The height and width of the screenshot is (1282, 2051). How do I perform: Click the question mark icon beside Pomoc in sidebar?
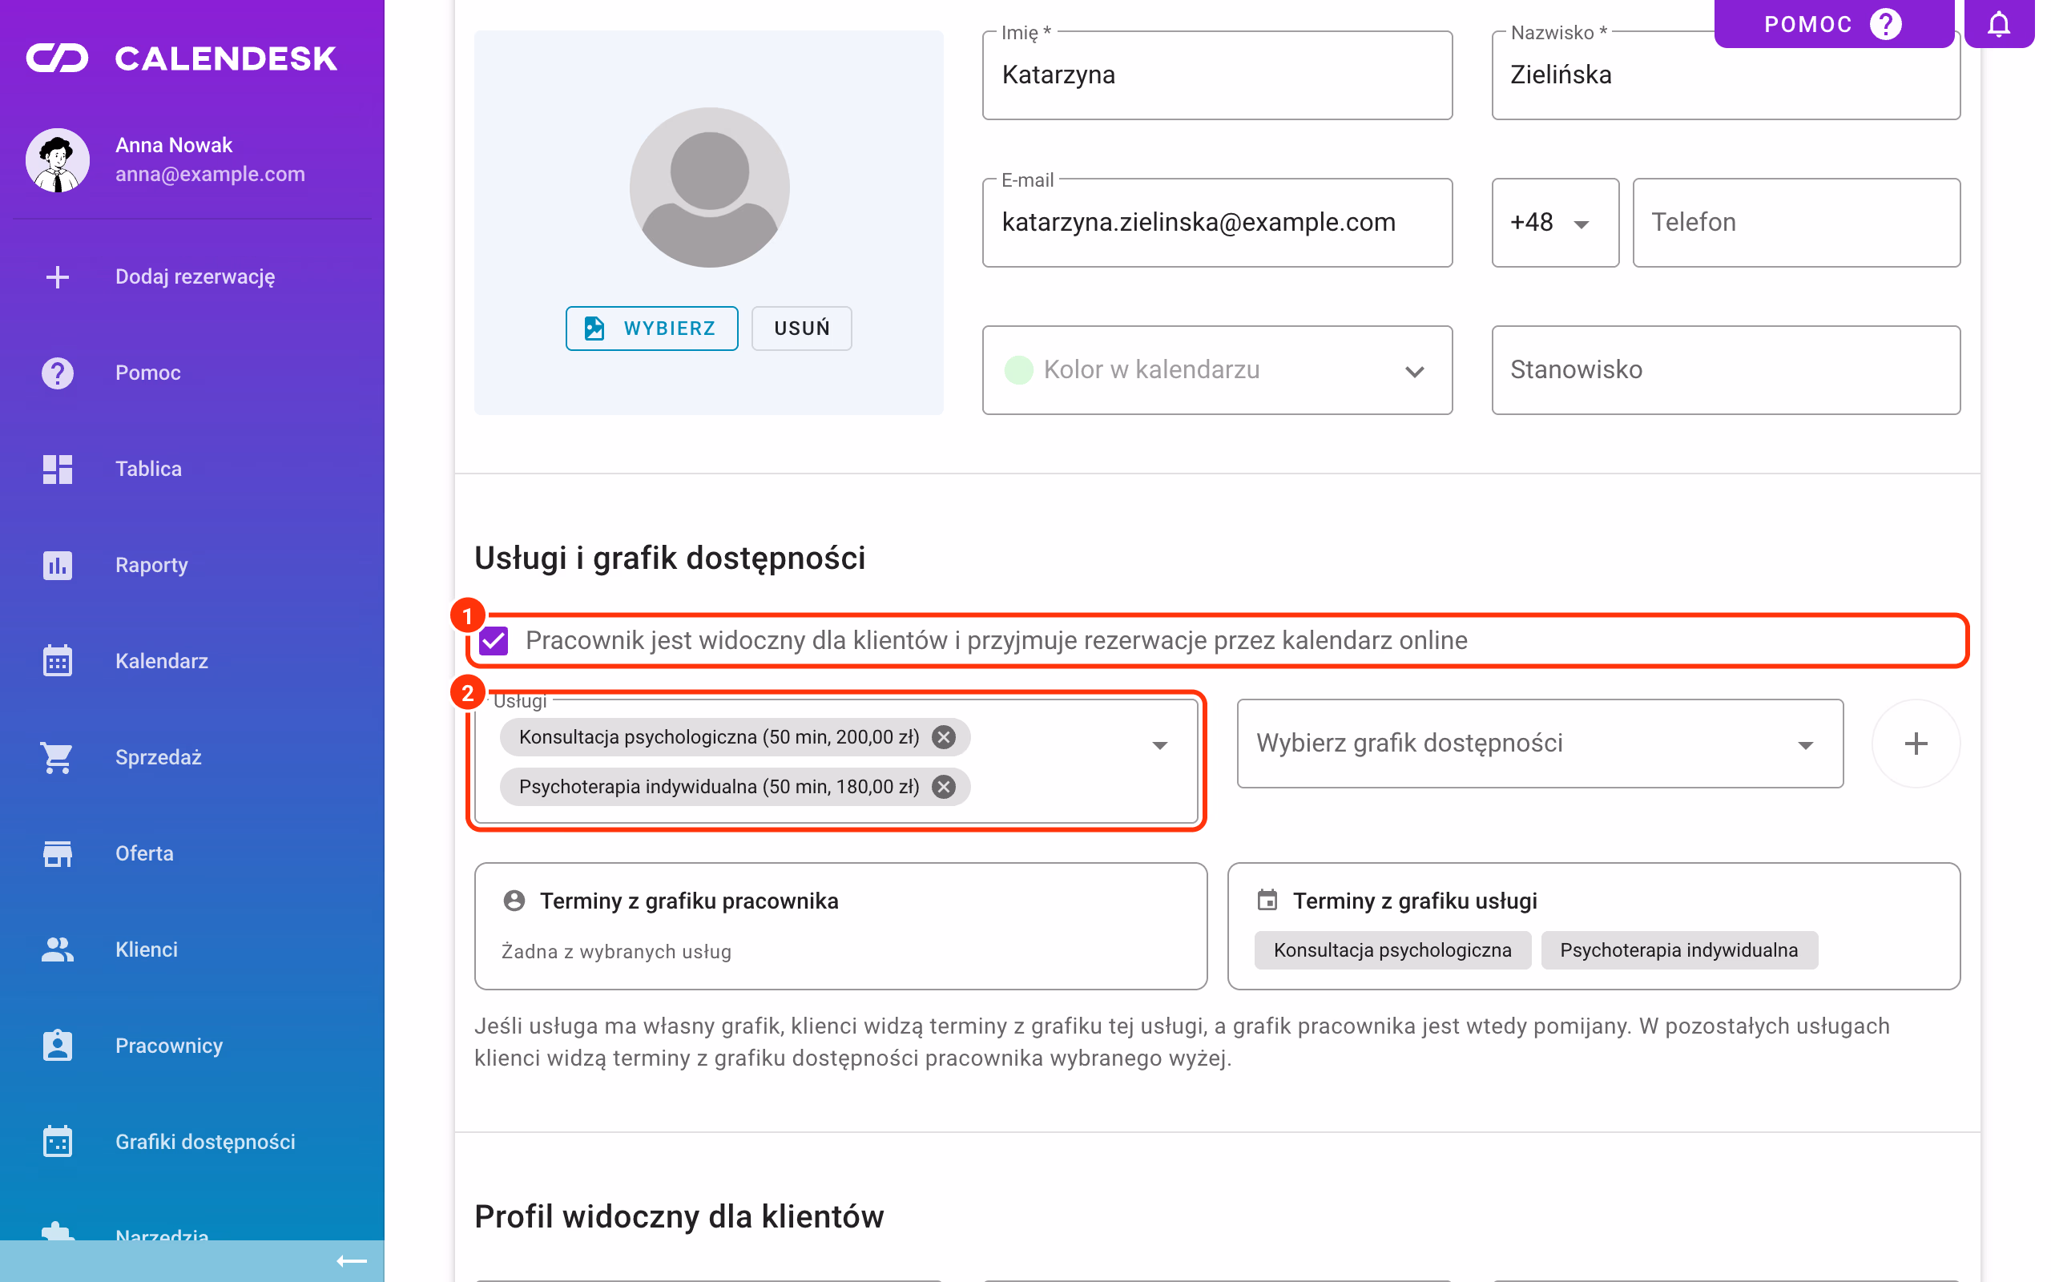[58, 373]
